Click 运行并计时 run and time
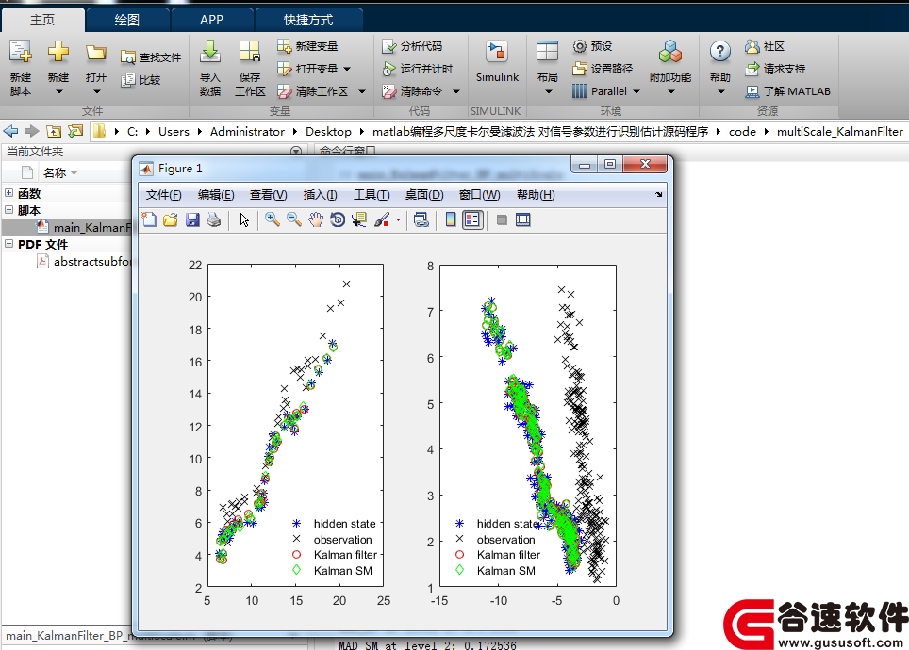This screenshot has height=650, width=909. (x=418, y=69)
